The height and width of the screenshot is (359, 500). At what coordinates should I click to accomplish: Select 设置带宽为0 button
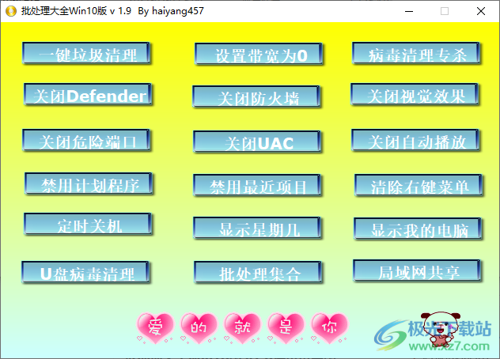coord(259,54)
